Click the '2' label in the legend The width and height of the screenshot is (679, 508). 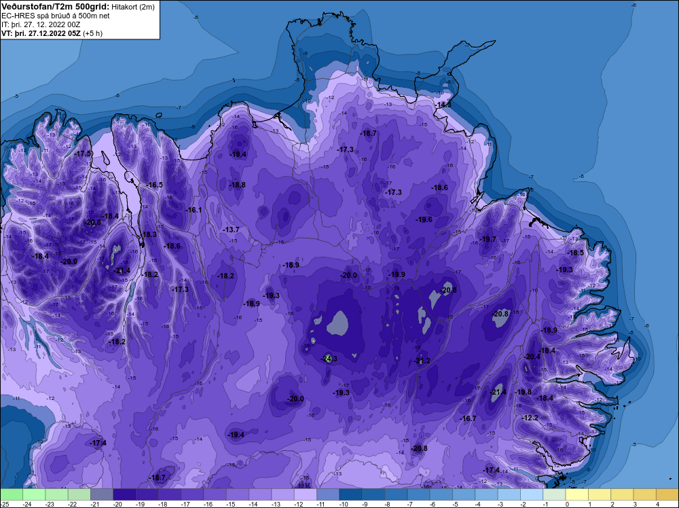pyautogui.click(x=612, y=505)
